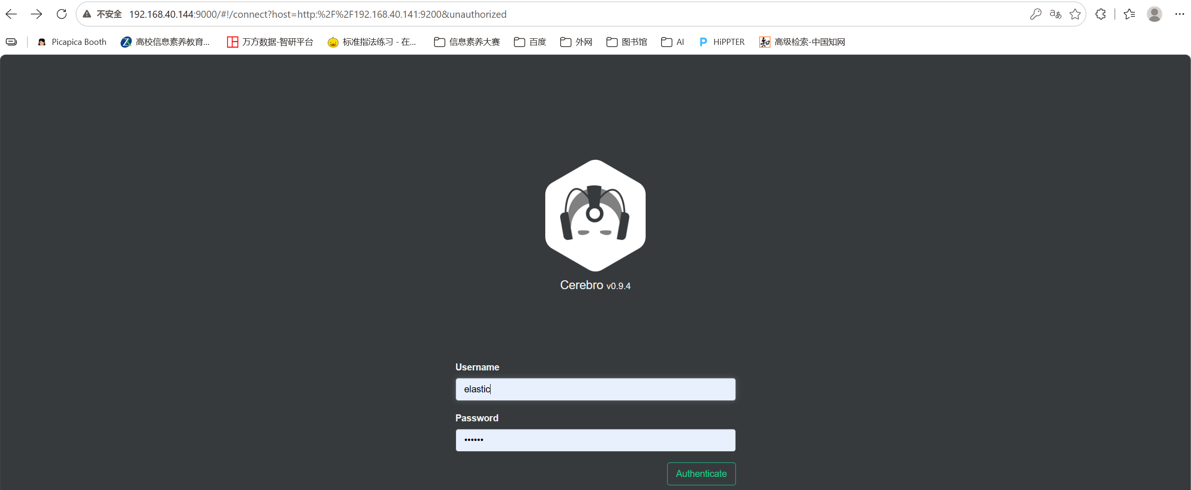This screenshot has width=1191, height=490.
Task: Click the not-secure warning triangle icon
Action: tap(87, 14)
